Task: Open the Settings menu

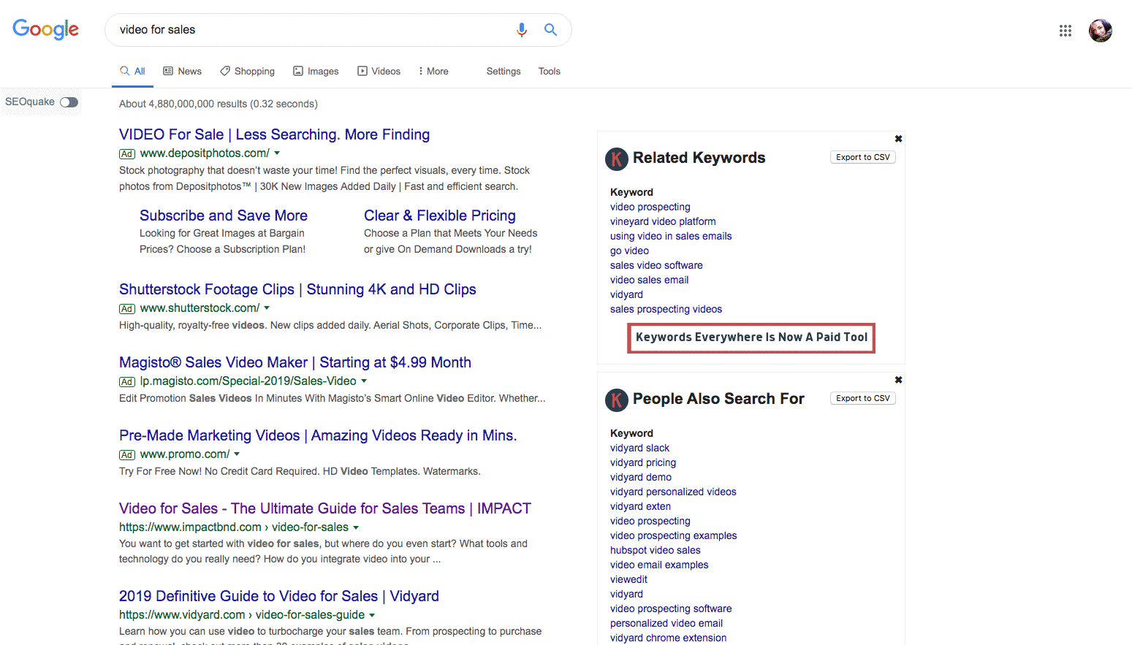Action: pyautogui.click(x=504, y=71)
